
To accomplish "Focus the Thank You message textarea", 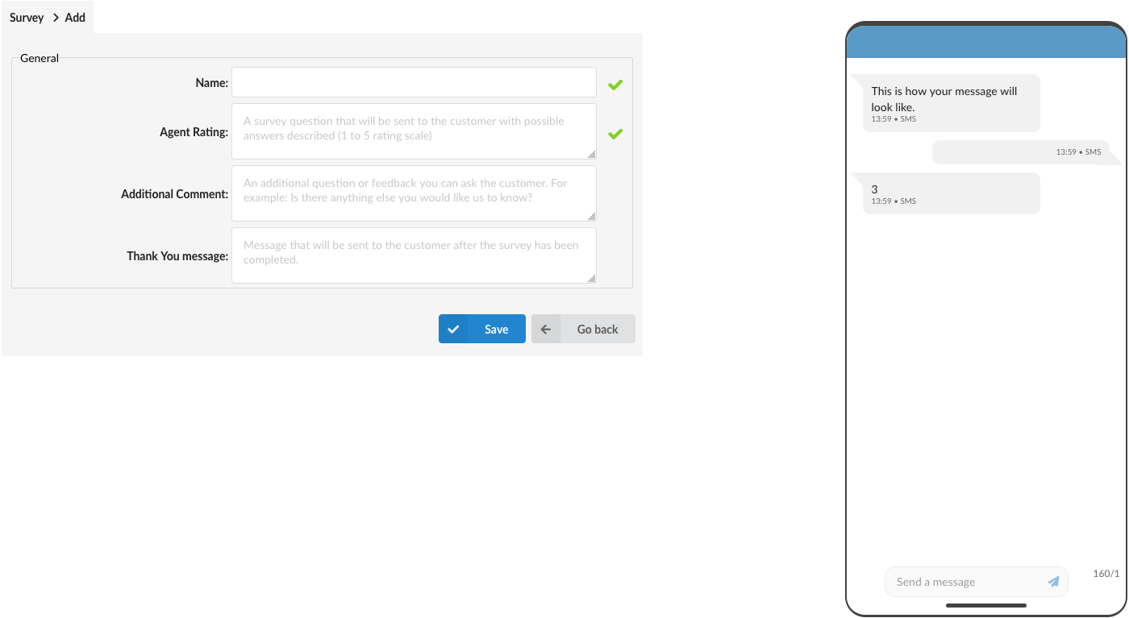I will (x=414, y=255).
